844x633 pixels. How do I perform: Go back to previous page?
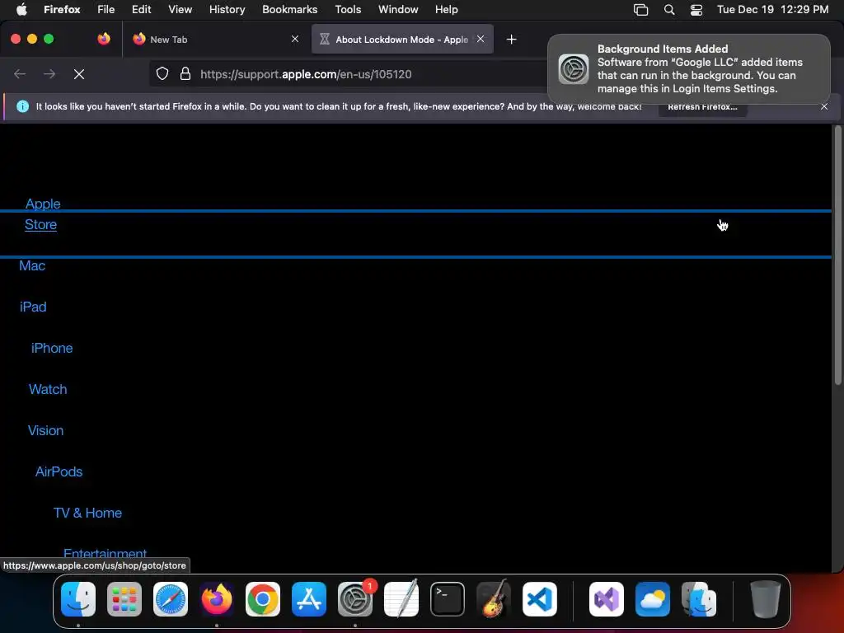point(20,74)
